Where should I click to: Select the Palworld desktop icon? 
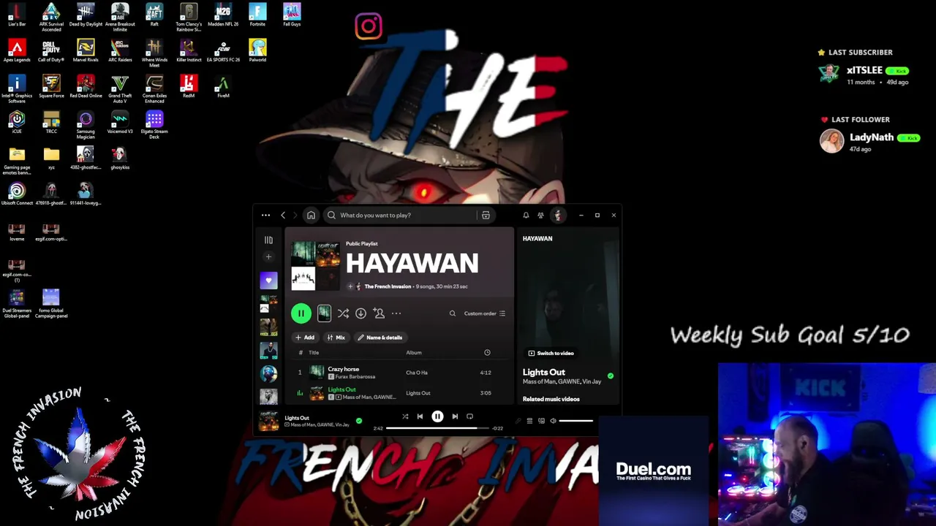click(x=257, y=50)
